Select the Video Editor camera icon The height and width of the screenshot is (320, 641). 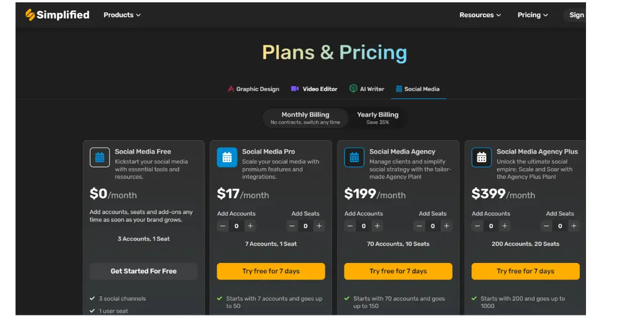pyautogui.click(x=295, y=89)
